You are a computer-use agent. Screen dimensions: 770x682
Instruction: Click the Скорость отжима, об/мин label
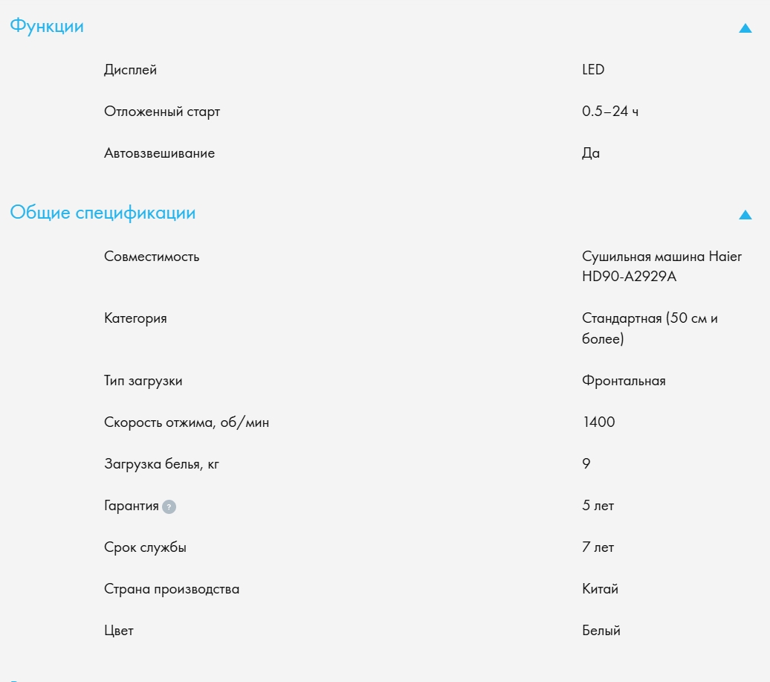pos(187,422)
